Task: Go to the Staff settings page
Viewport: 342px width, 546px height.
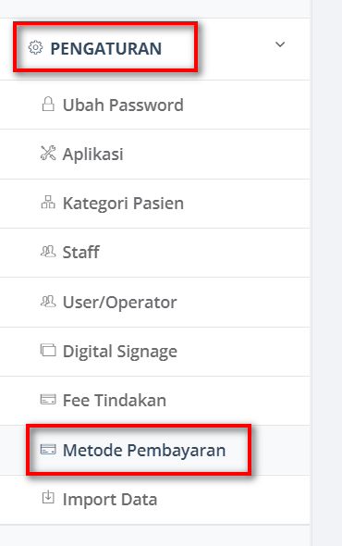Action: pos(154,253)
